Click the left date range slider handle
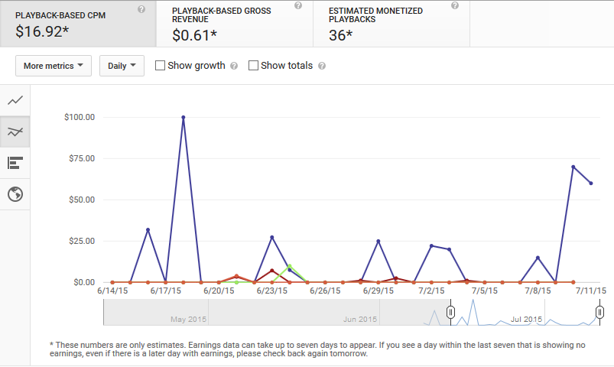614x367 pixels. 450,312
